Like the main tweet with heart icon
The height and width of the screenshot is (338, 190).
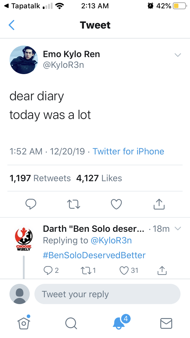click(116, 204)
